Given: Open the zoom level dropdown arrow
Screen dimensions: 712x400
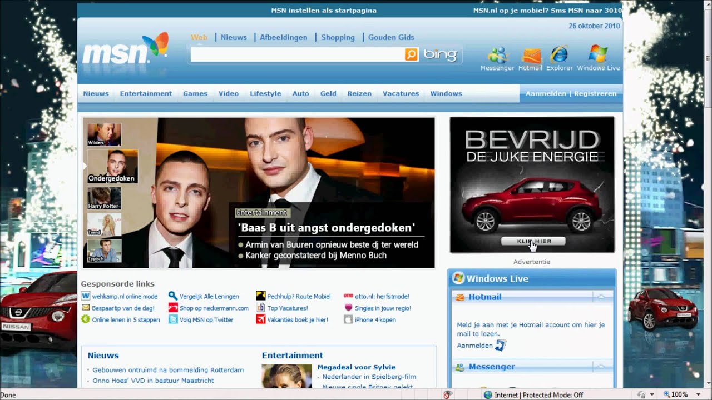Looking at the screenshot, I should click(699, 394).
